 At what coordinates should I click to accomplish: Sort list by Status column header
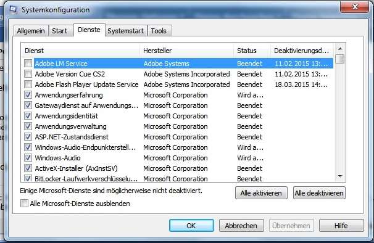252,51
